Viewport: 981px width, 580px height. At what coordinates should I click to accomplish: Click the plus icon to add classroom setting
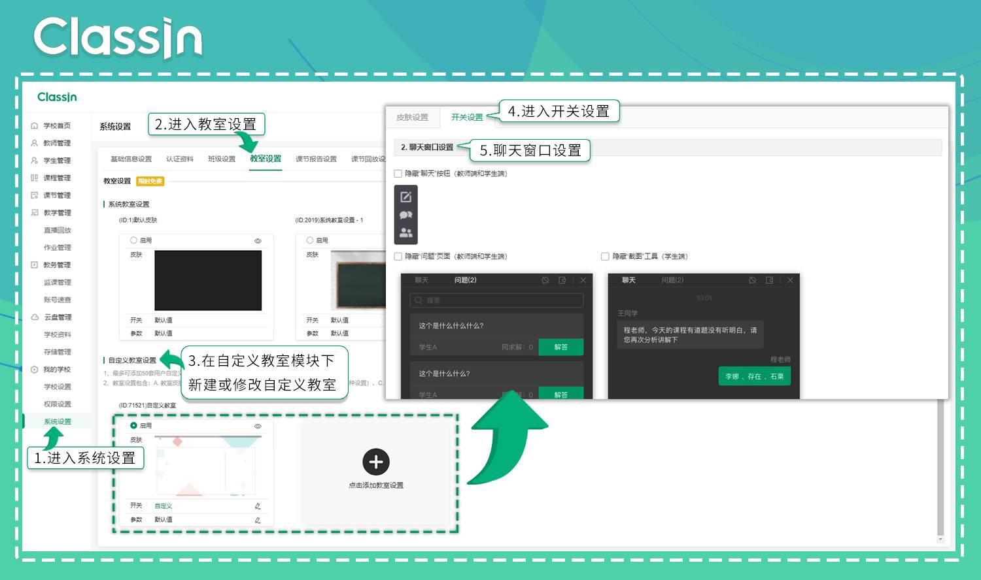pyautogui.click(x=376, y=462)
